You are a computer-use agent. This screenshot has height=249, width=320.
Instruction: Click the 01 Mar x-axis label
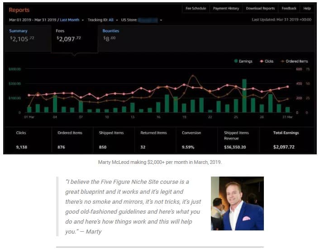[x=29, y=117]
